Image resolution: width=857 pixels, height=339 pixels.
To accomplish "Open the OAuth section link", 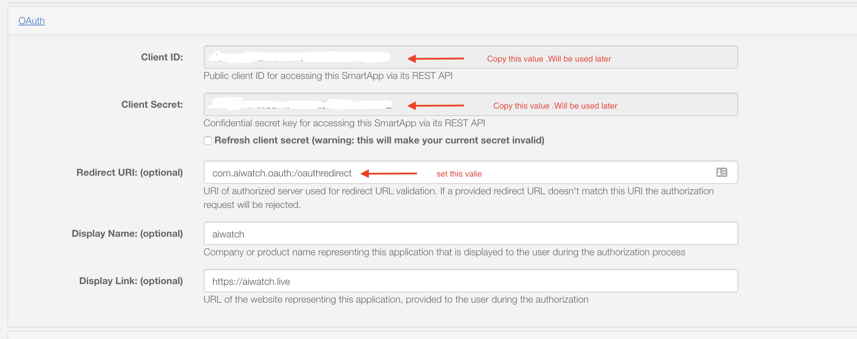I will tap(32, 21).
